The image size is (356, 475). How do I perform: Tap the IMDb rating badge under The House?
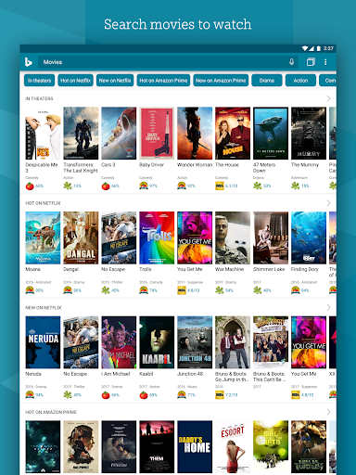point(220,186)
